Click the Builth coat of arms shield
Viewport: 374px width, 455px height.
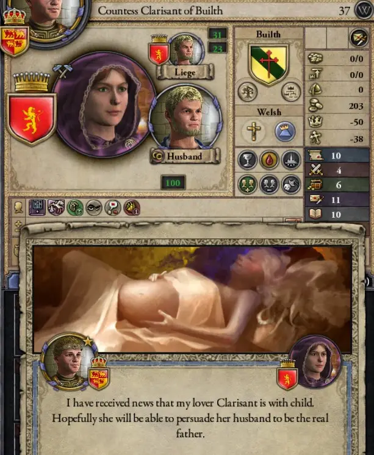269,65
